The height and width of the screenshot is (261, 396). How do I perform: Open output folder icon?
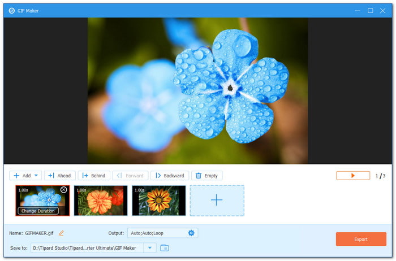165,248
